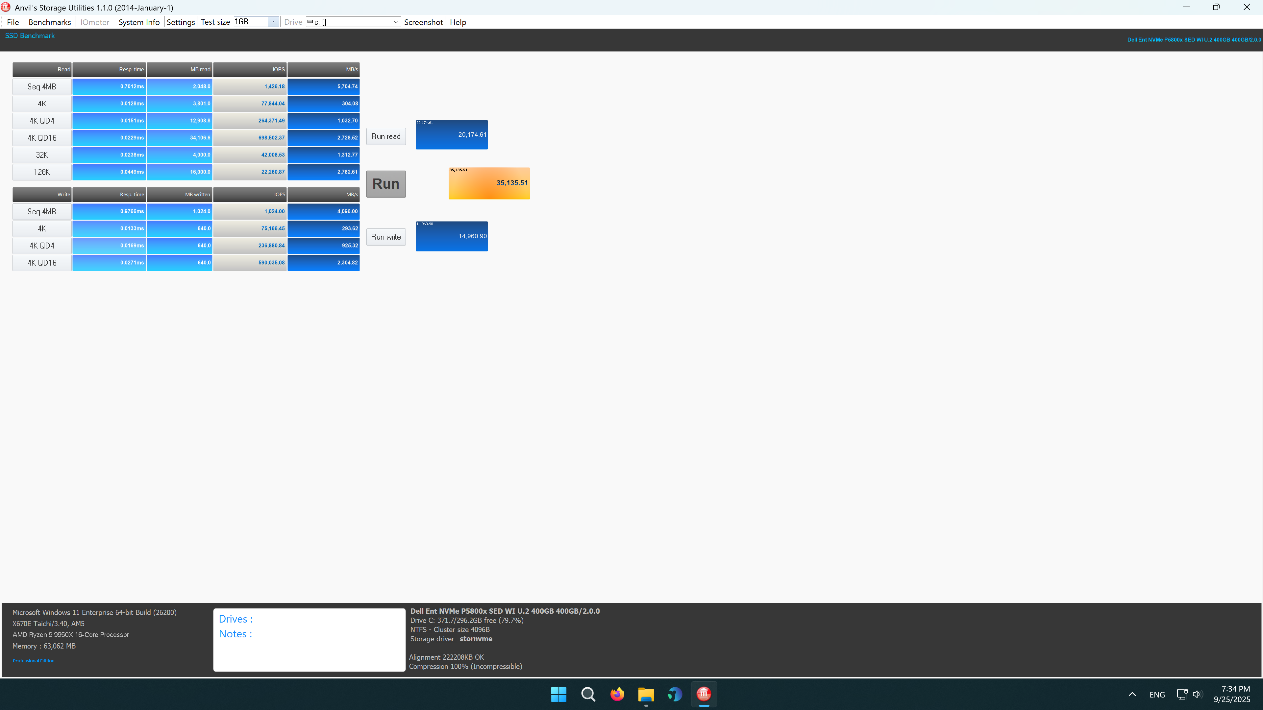The image size is (1263, 710).
Task: Click into the Drives and Notes field
Action: 309,639
